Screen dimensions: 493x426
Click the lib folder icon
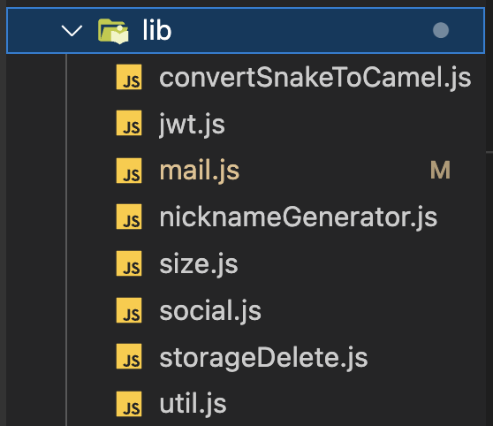point(113,31)
